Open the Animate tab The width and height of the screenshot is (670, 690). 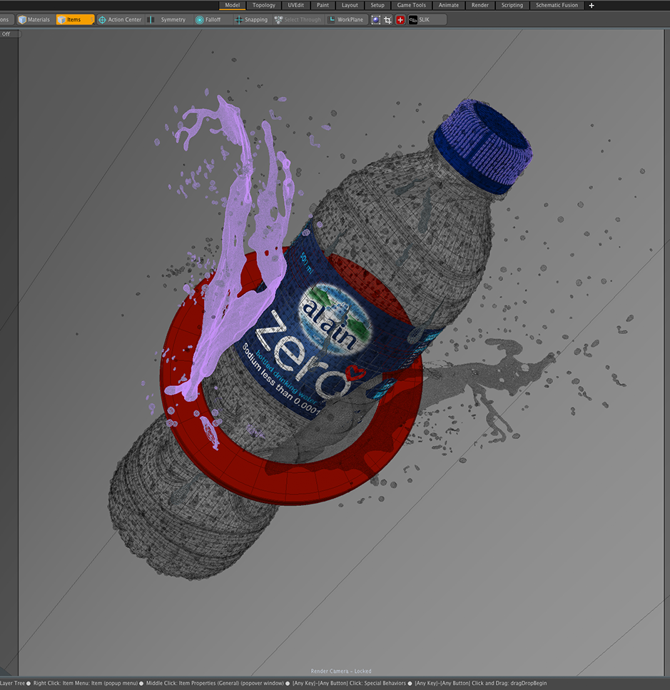[449, 5]
